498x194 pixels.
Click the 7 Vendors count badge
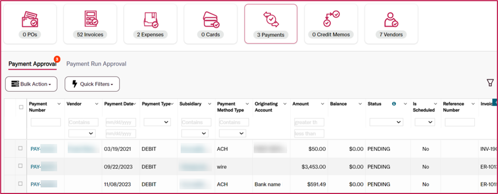391,35
